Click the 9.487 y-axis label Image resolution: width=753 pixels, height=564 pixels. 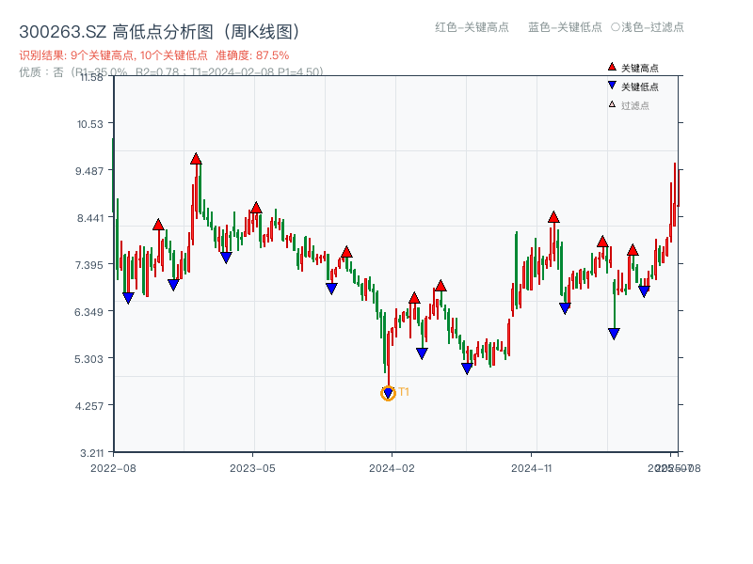[x=89, y=171]
